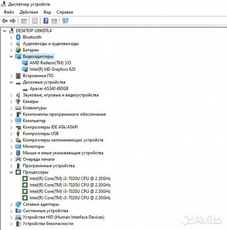The width and height of the screenshot is (227, 230).
Task: Select the last Intel Core i3-7020U processor entry
Action: click(70, 198)
